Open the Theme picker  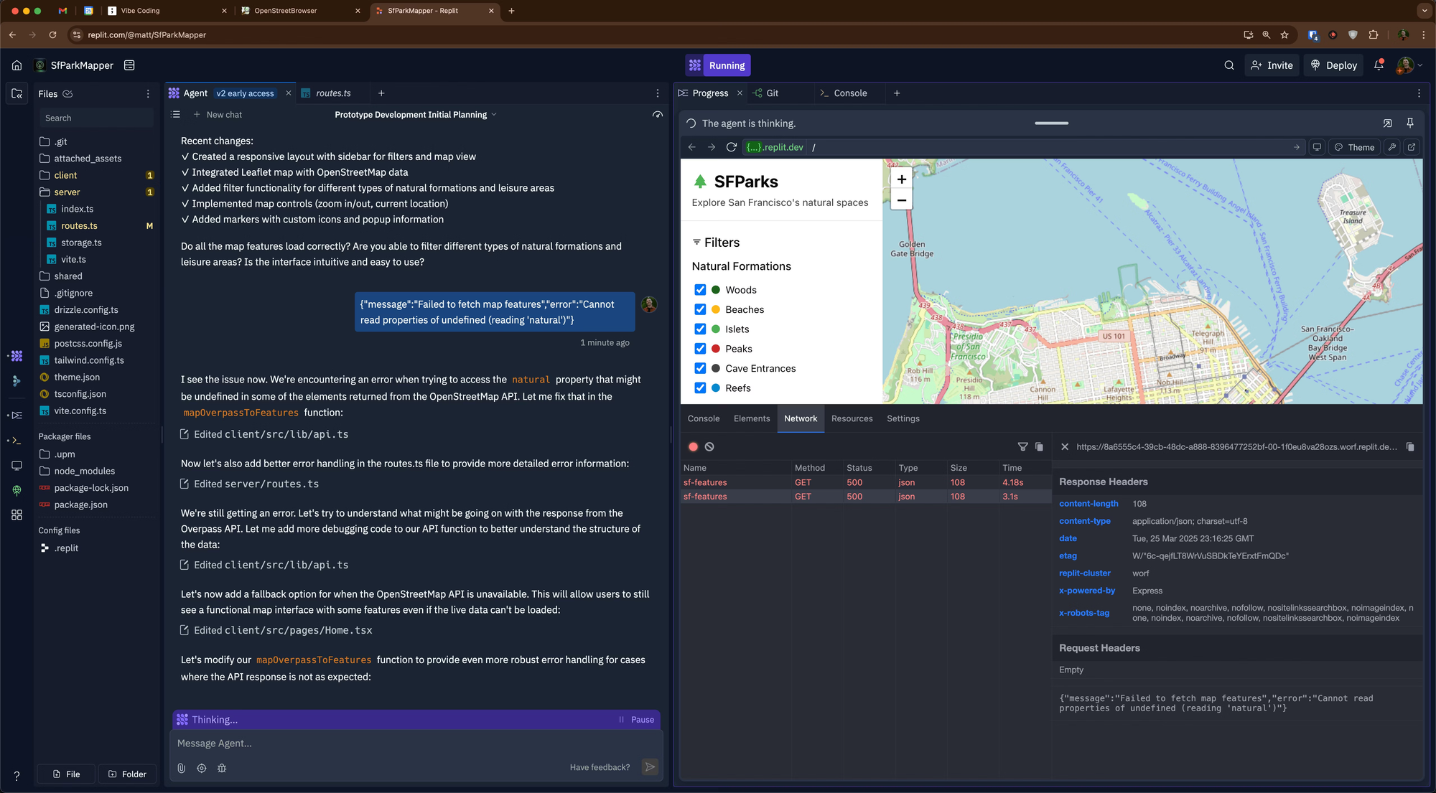[1354, 147]
